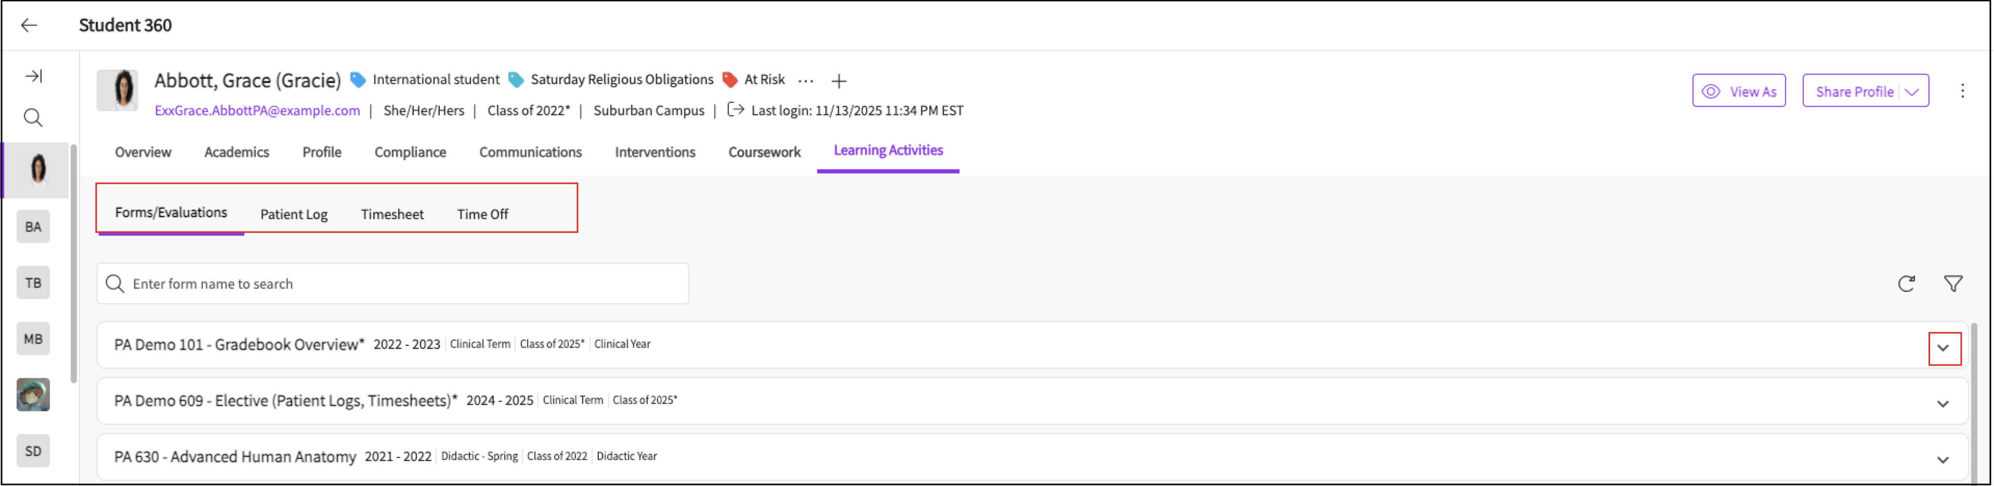Expand PA Demo 609 Elective row
The image size is (1994, 486).
coord(1943,403)
